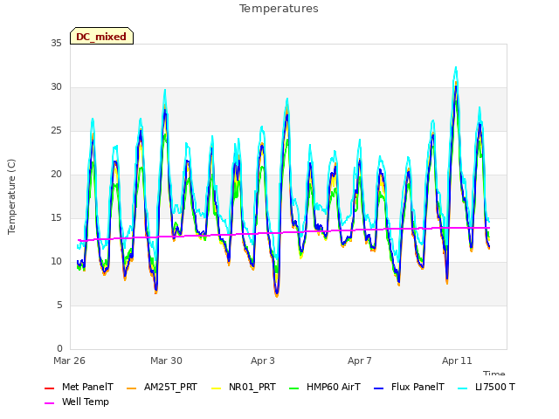Click the green HMP60 AirT color swatch

click(x=294, y=388)
